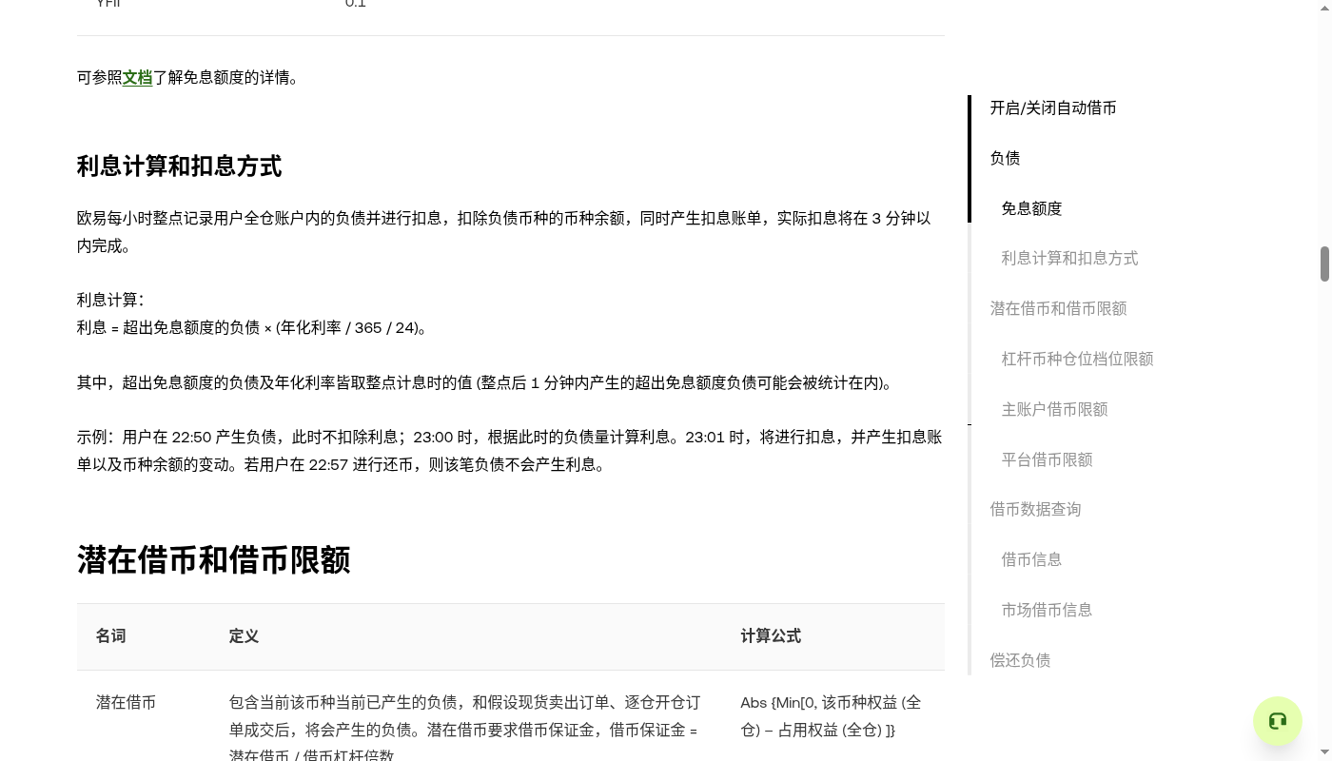Click the 计算公式 table column header

pos(771,636)
